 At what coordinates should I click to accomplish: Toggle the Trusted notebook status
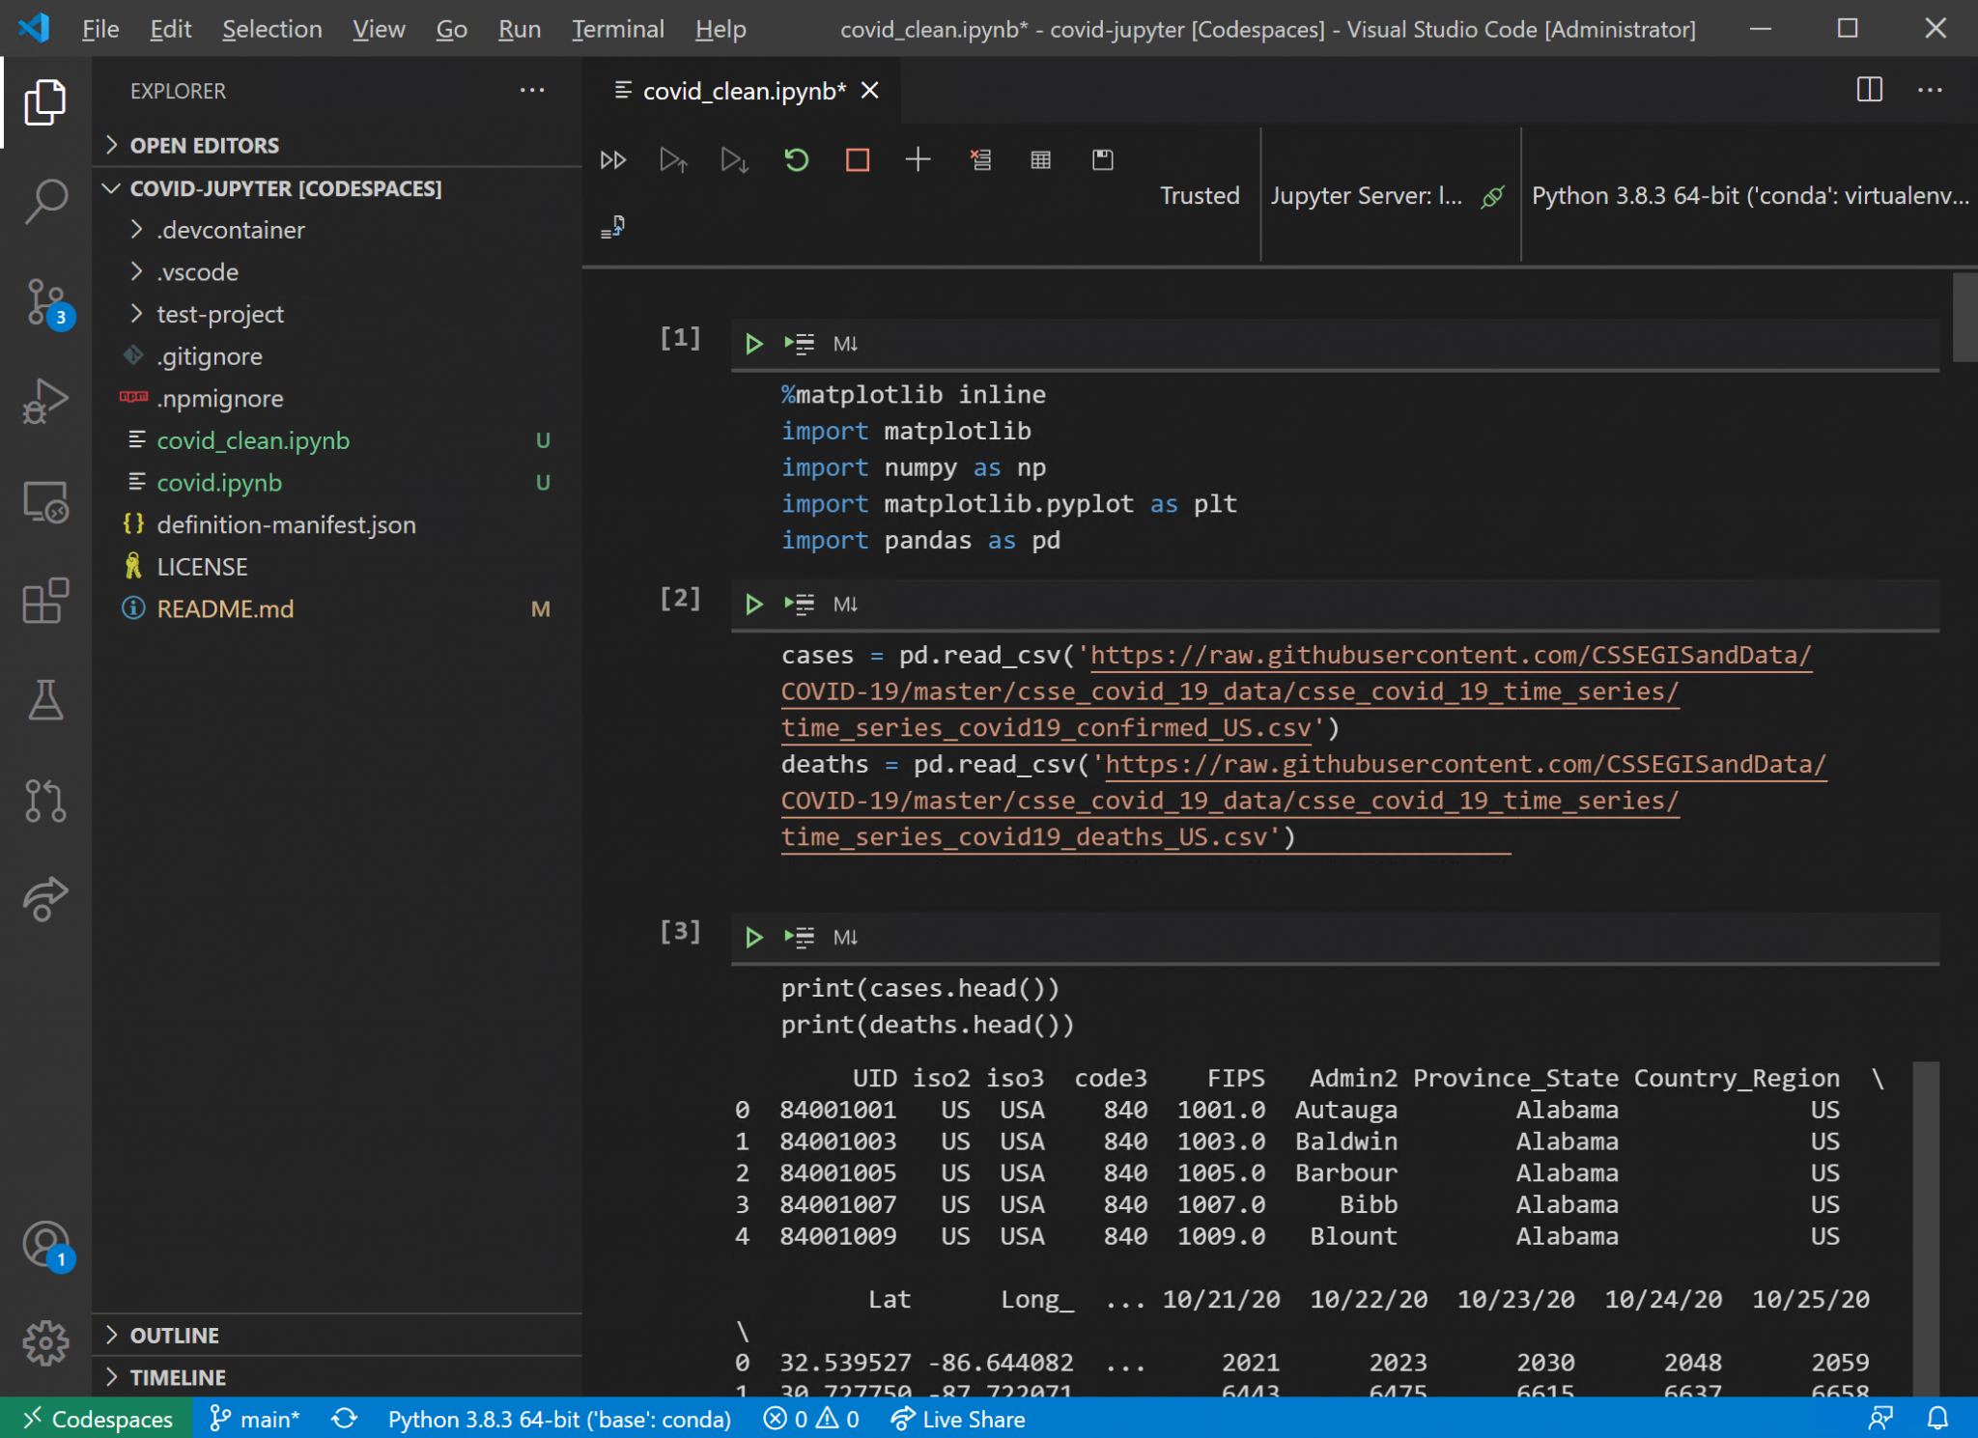[x=1198, y=193]
